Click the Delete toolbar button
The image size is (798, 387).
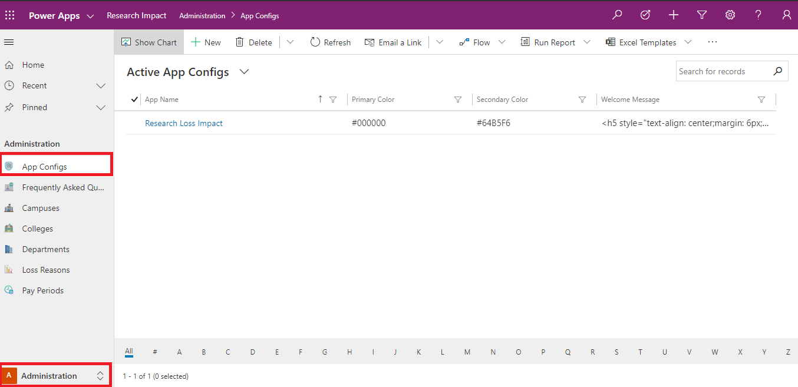pos(253,42)
